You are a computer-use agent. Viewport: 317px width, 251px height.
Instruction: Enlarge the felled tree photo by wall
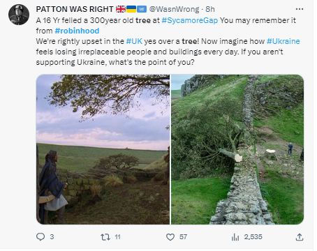click(237, 149)
